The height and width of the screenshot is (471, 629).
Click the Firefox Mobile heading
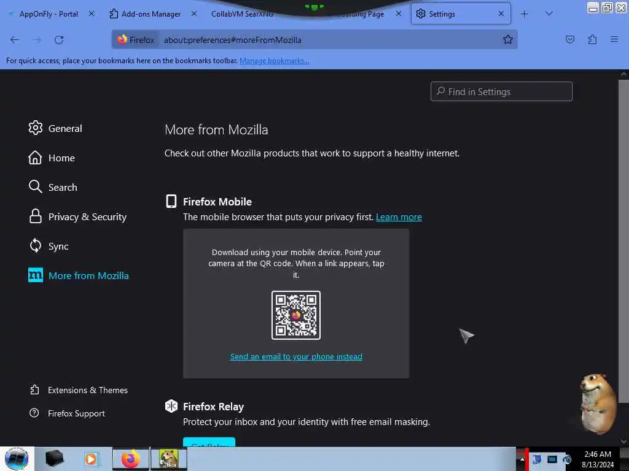(217, 202)
